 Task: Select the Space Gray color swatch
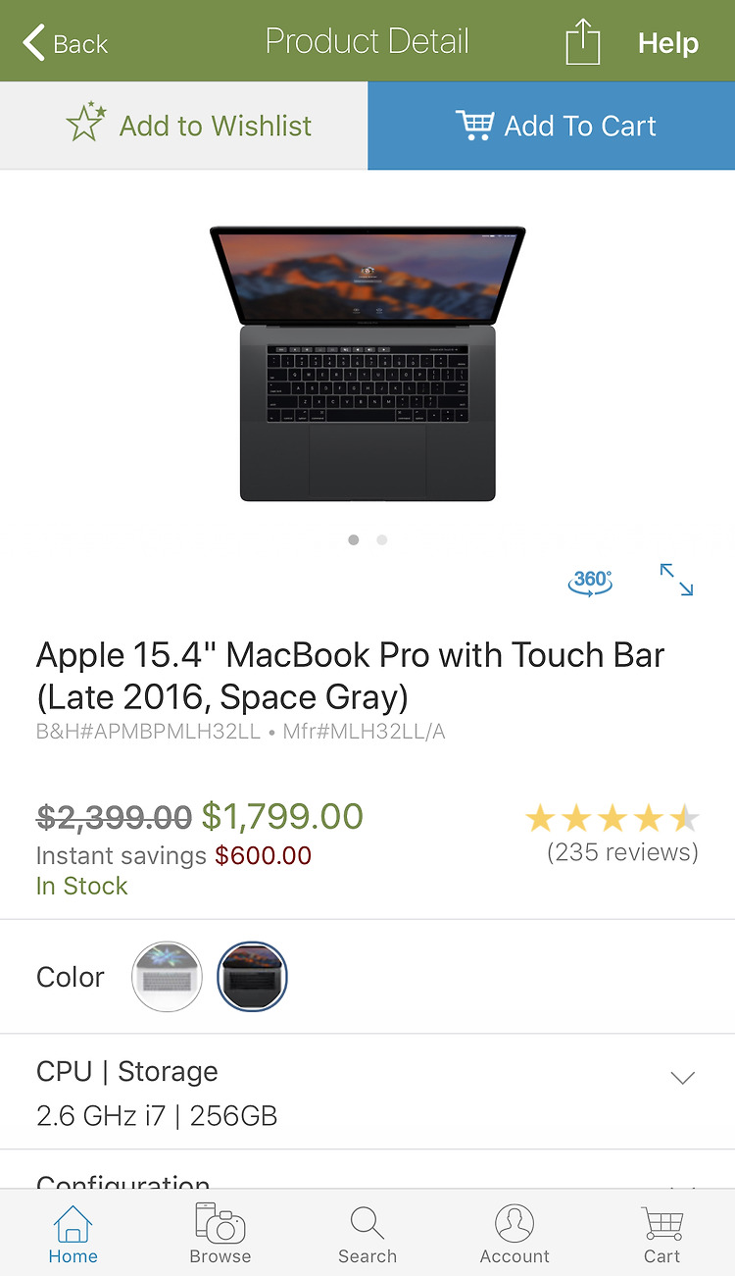pos(252,977)
